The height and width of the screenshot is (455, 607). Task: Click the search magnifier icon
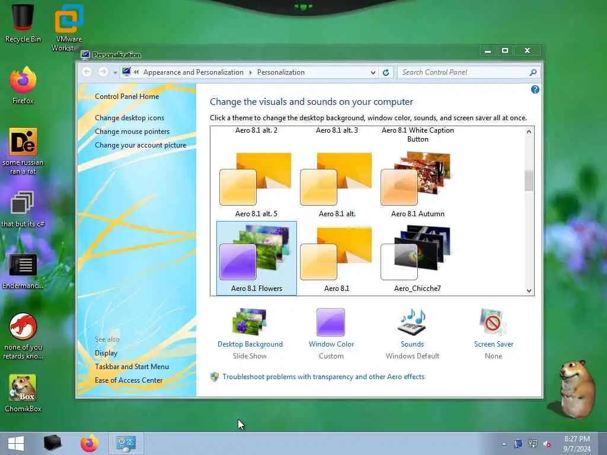point(533,72)
